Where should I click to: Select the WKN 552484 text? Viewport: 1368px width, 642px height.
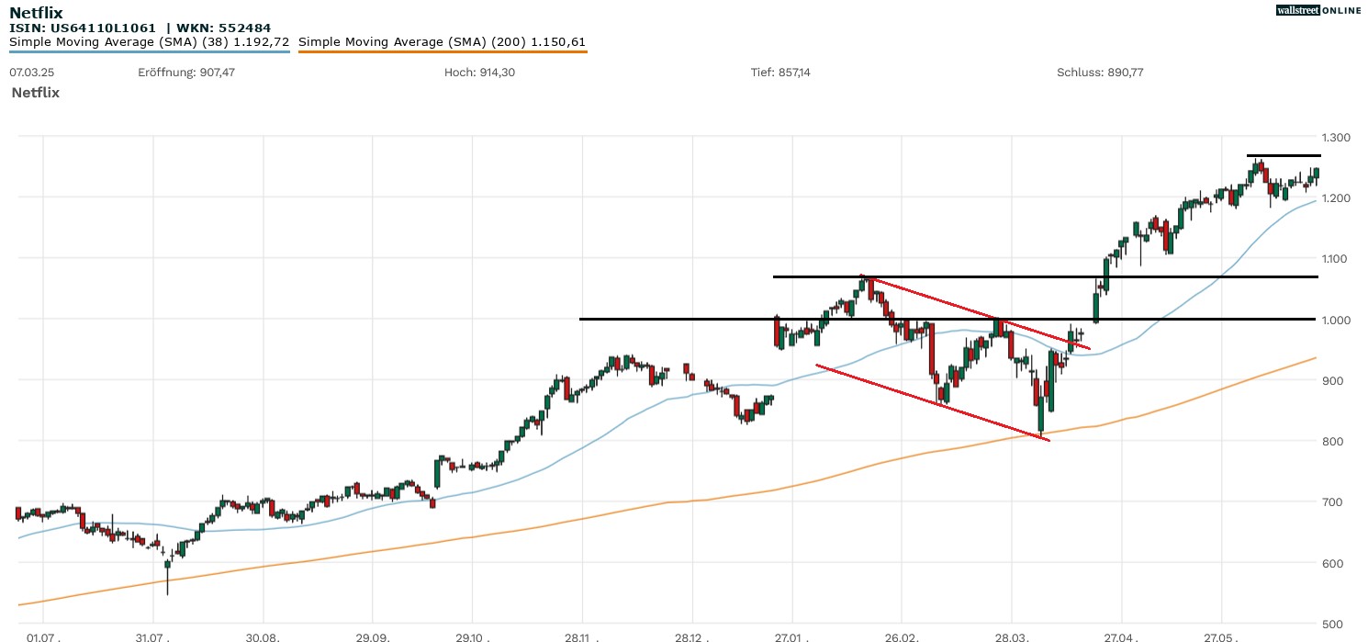(226, 28)
